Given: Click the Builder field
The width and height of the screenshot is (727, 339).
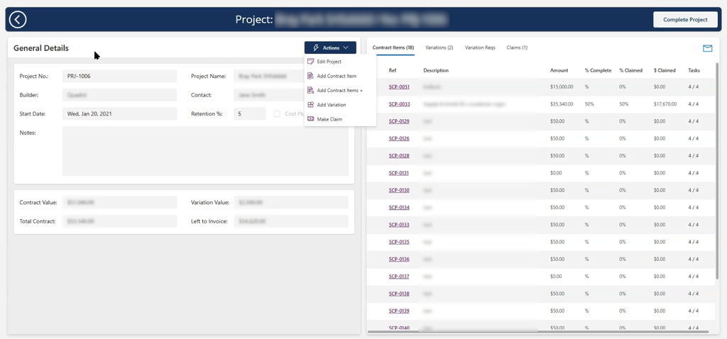Looking at the screenshot, I should [119, 95].
